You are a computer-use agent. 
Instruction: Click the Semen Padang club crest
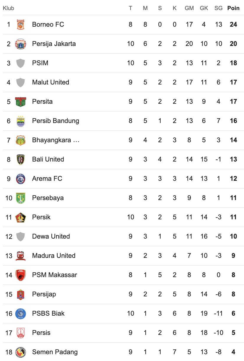(20, 352)
